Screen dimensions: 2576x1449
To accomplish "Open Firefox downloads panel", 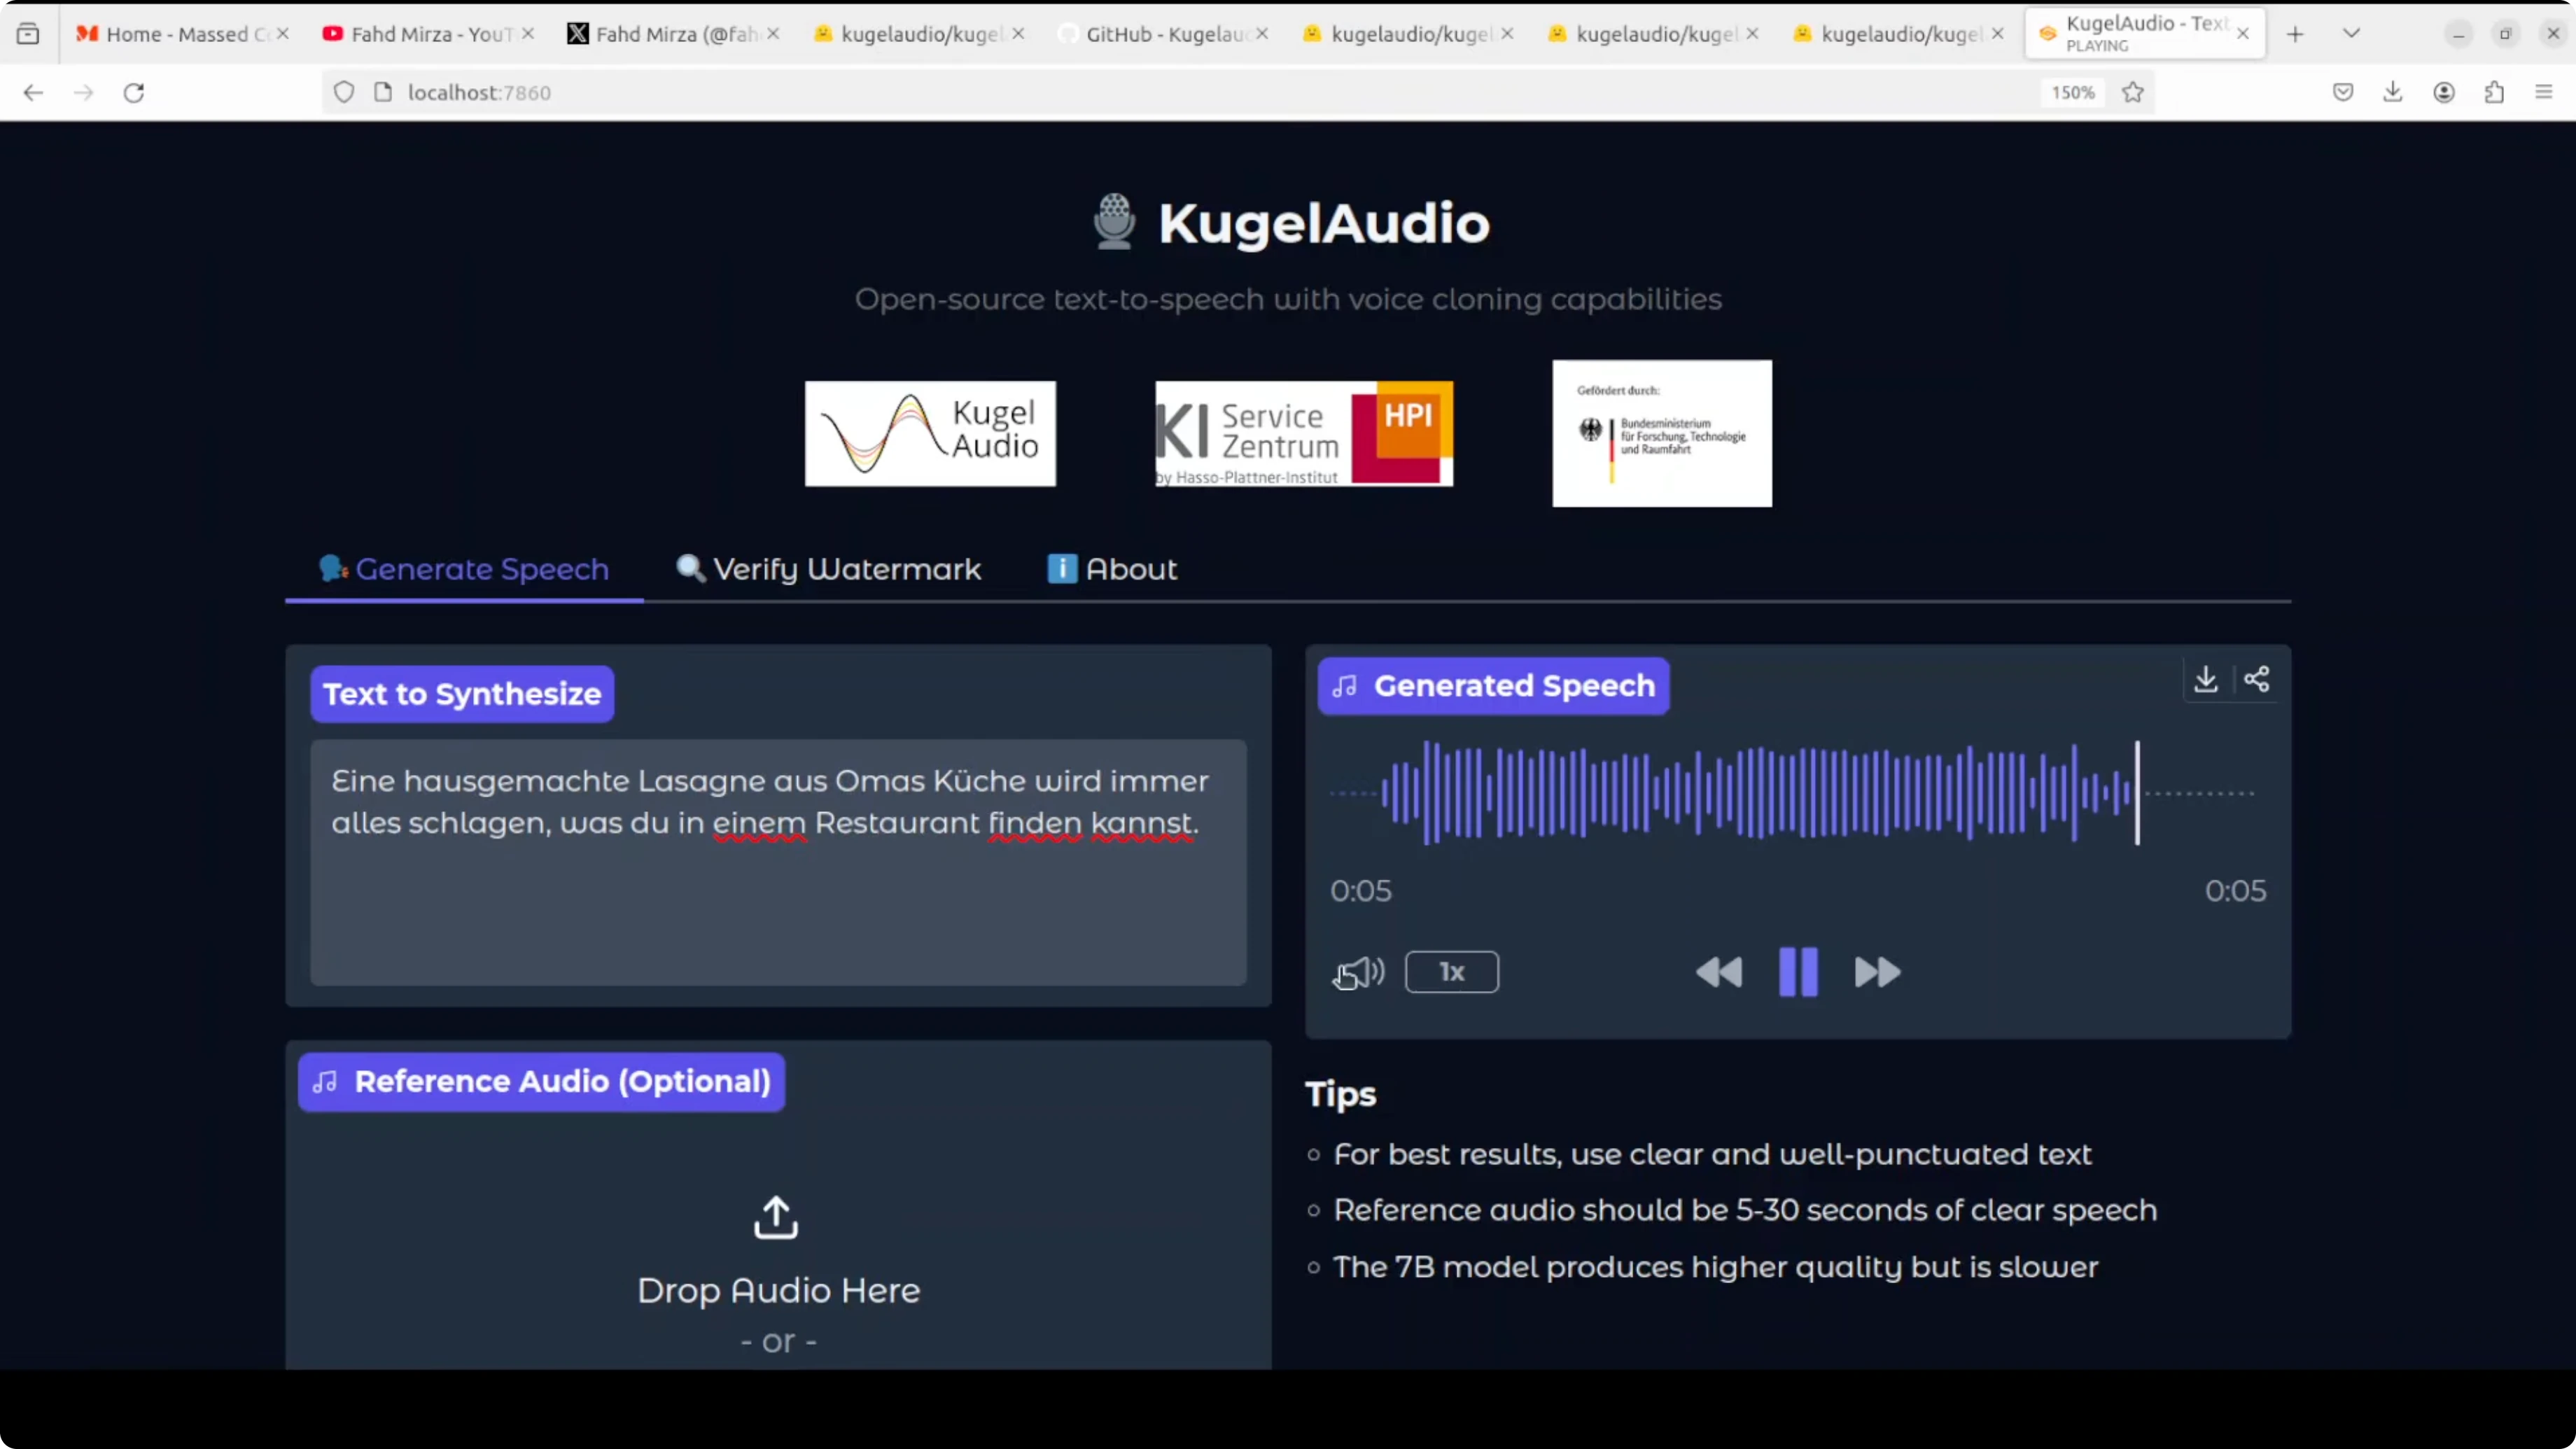I will click(x=2392, y=93).
